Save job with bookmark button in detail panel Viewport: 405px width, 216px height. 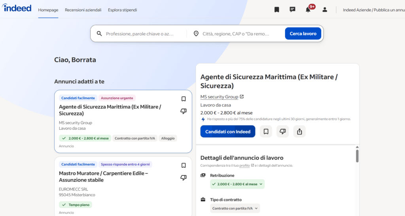tap(266, 132)
